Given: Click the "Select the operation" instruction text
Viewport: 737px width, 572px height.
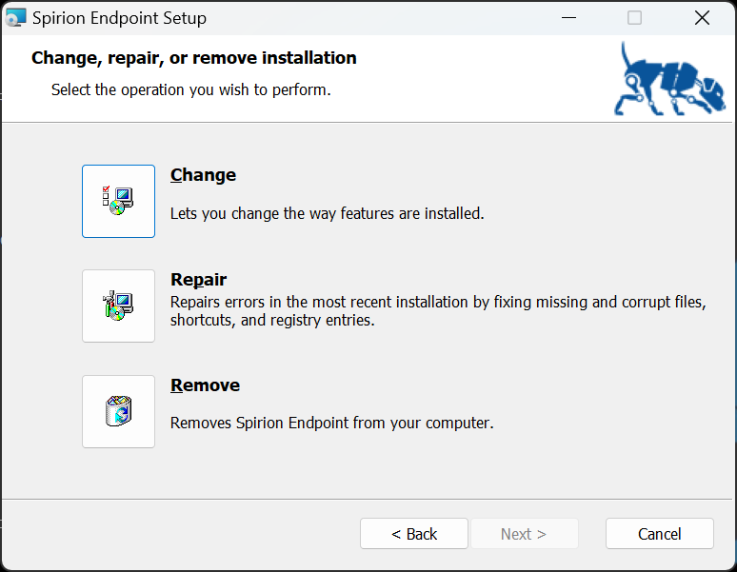Looking at the screenshot, I should click(x=190, y=90).
